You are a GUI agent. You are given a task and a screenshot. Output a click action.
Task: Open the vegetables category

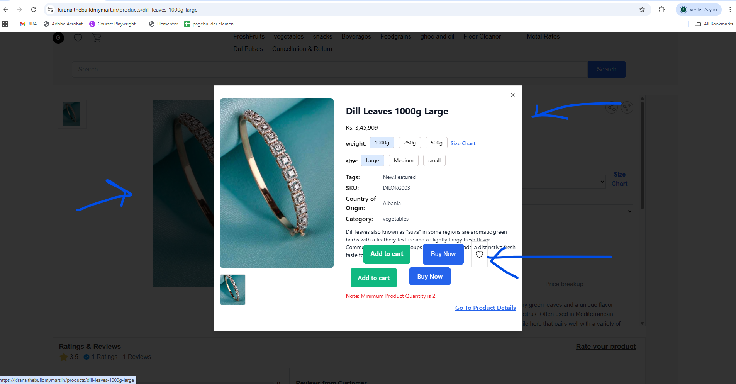click(x=289, y=37)
